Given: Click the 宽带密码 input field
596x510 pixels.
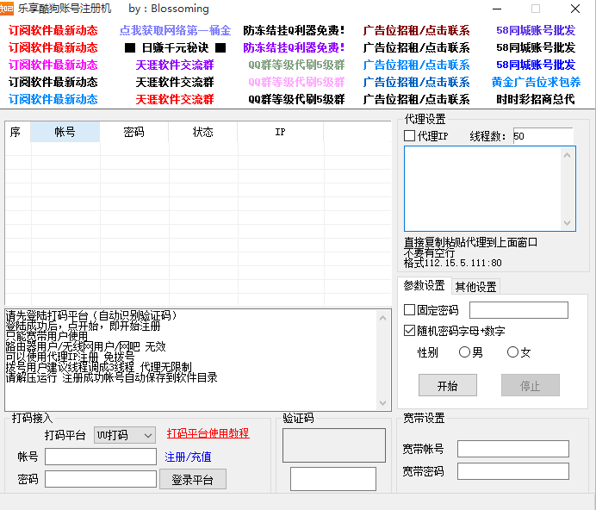Looking at the screenshot, I should pyautogui.click(x=512, y=471).
